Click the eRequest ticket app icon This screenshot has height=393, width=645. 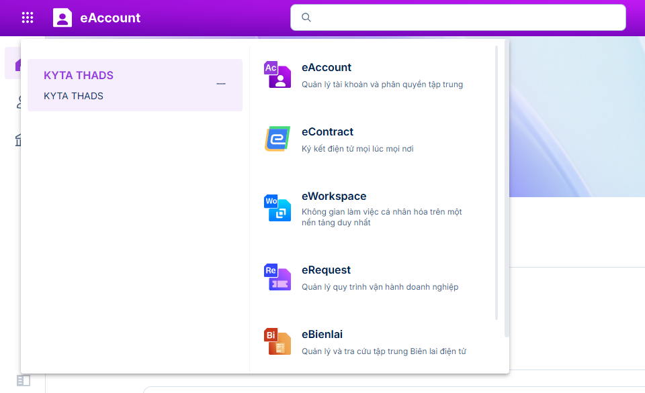(x=277, y=277)
